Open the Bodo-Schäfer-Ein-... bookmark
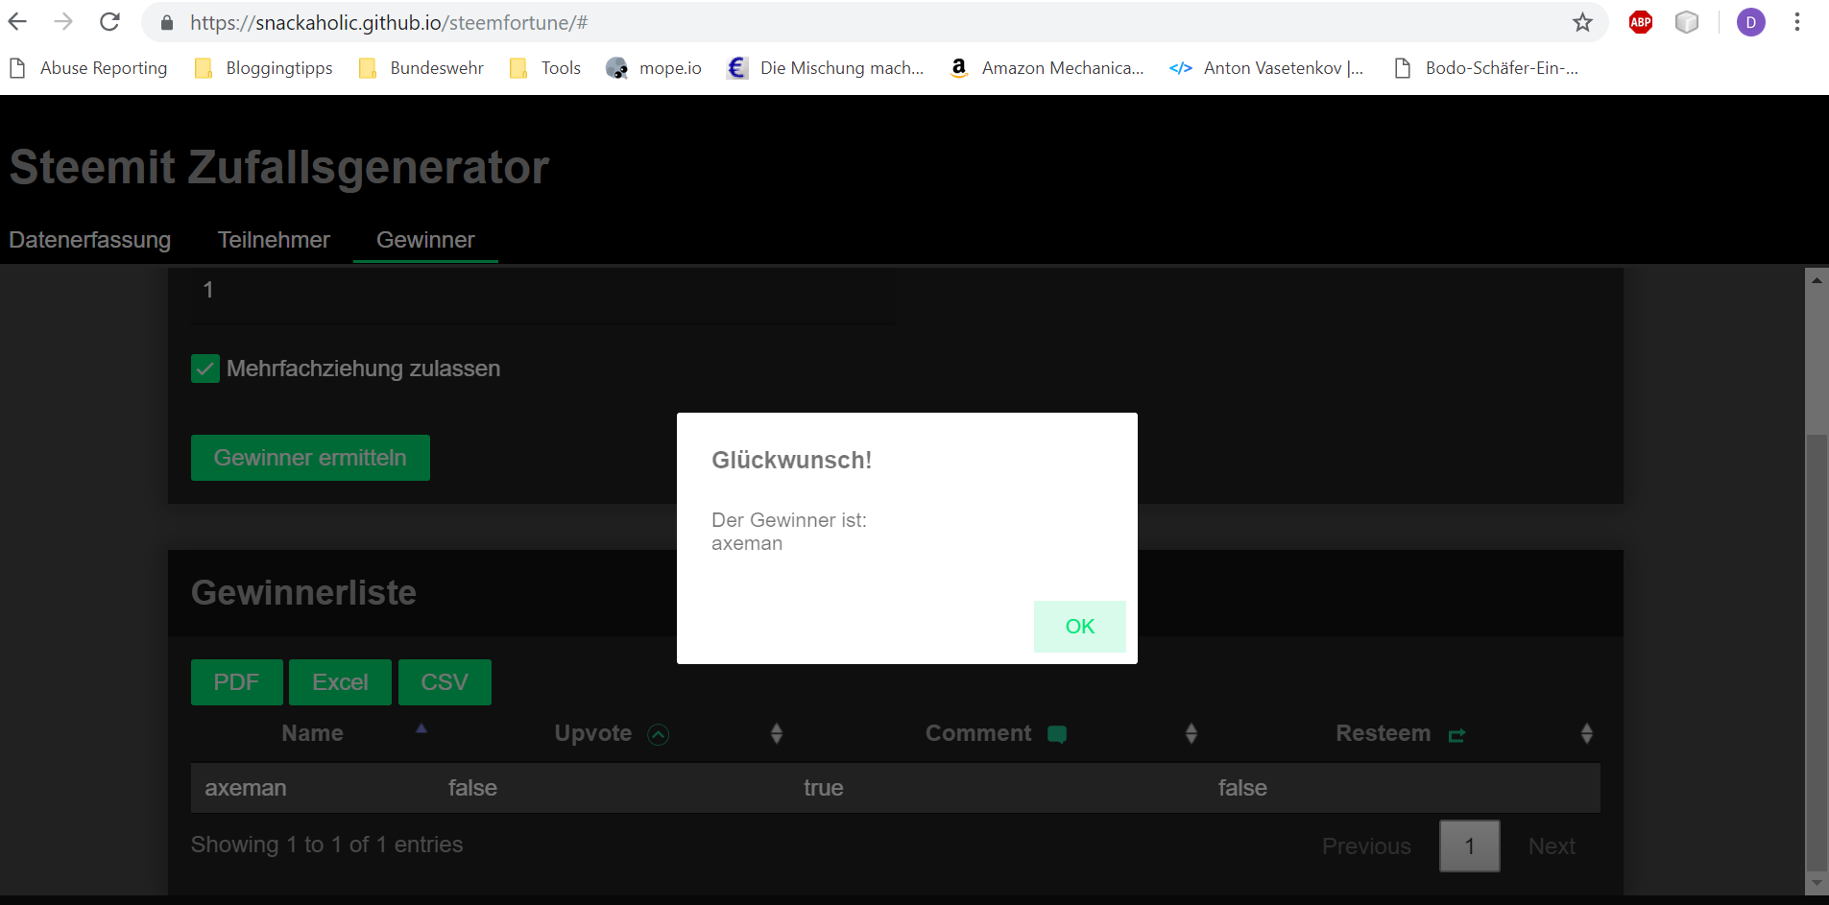1829x905 pixels. tap(1485, 68)
